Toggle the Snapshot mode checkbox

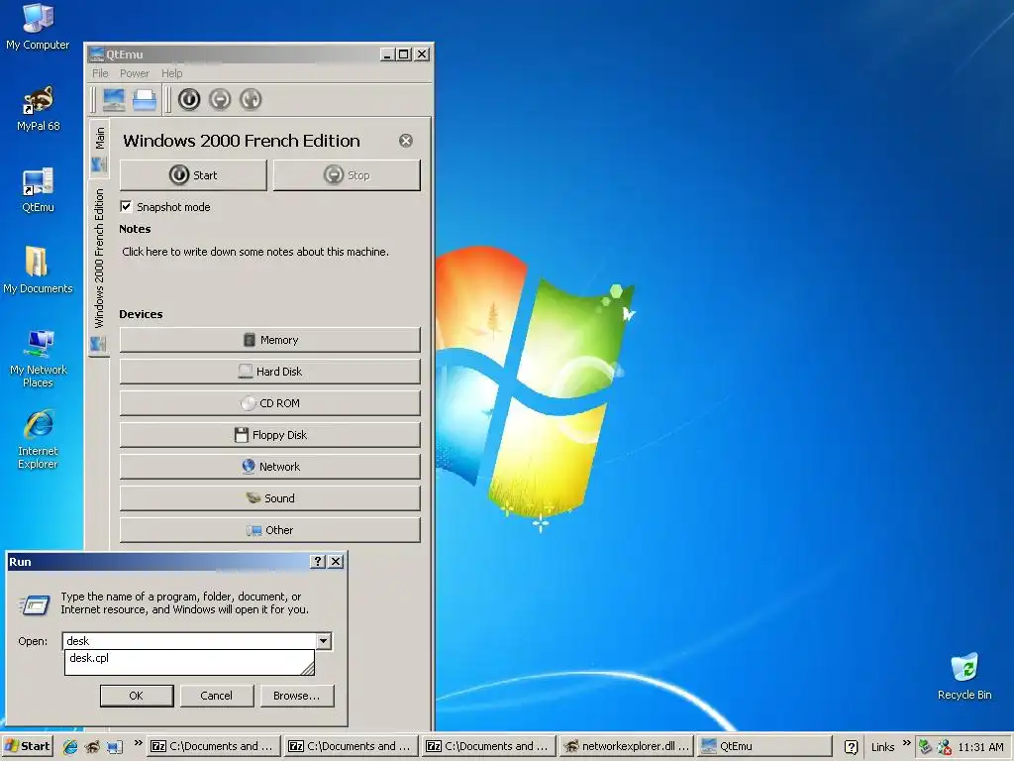pos(126,206)
